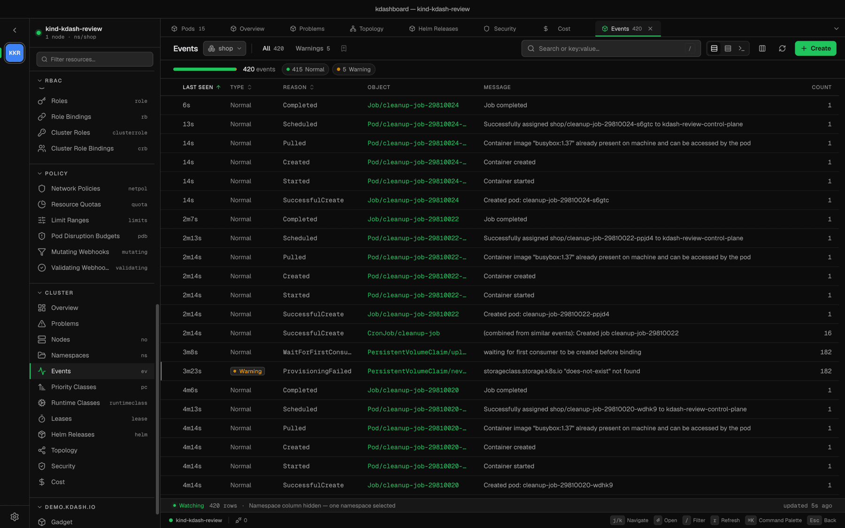The height and width of the screenshot is (528, 845).
Task: Show All 420 events
Action: click(x=273, y=48)
